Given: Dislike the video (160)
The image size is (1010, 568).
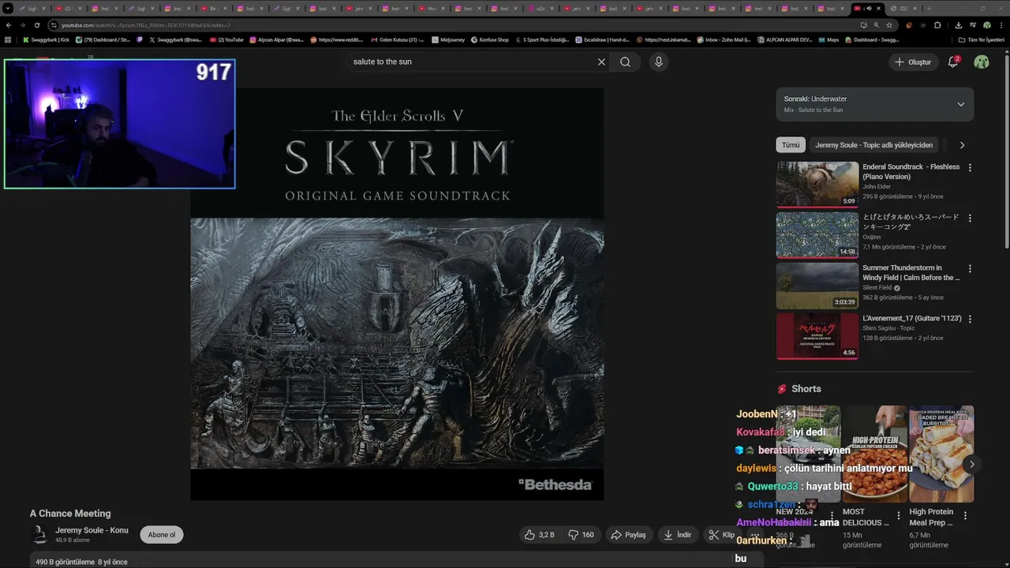Looking at the screenshot, I should 582,535.
